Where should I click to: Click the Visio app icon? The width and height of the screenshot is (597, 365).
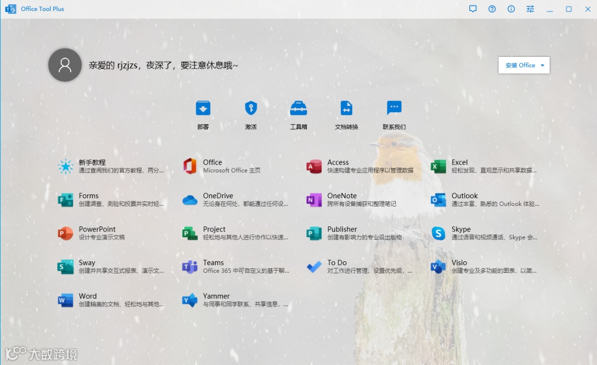pos(438,267)
